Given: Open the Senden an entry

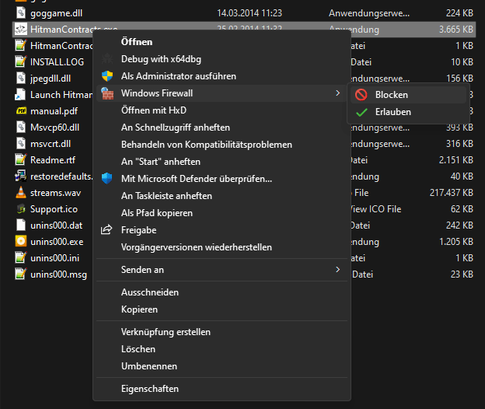Looking at the screenshot, I should coord(222,270).
